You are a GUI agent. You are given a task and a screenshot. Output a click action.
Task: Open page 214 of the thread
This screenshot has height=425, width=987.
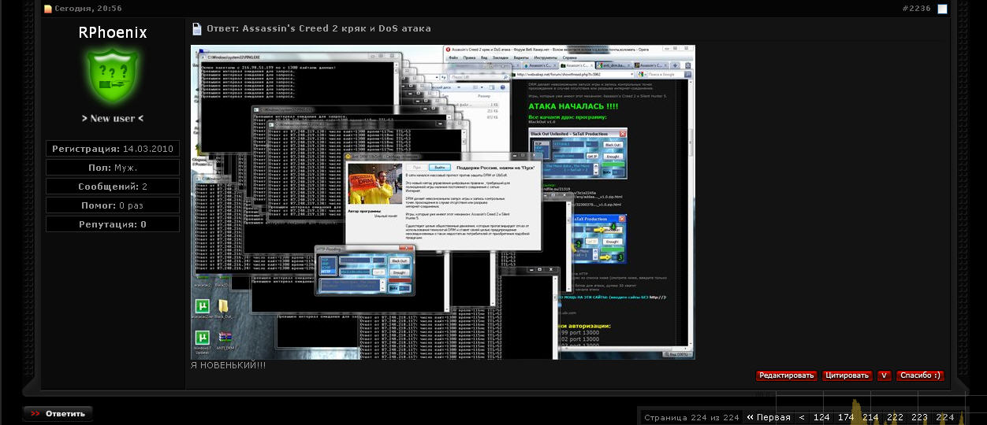[870, 417]
